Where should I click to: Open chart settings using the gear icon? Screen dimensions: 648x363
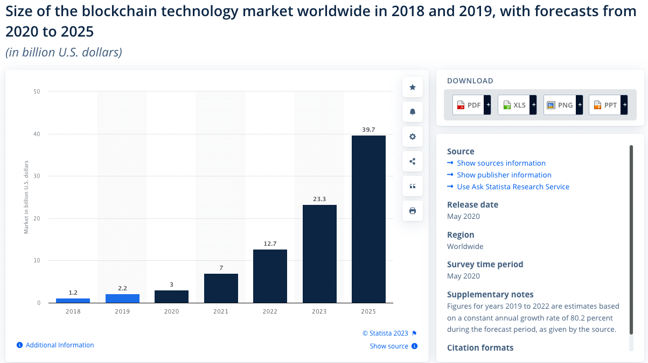(412, 136)
